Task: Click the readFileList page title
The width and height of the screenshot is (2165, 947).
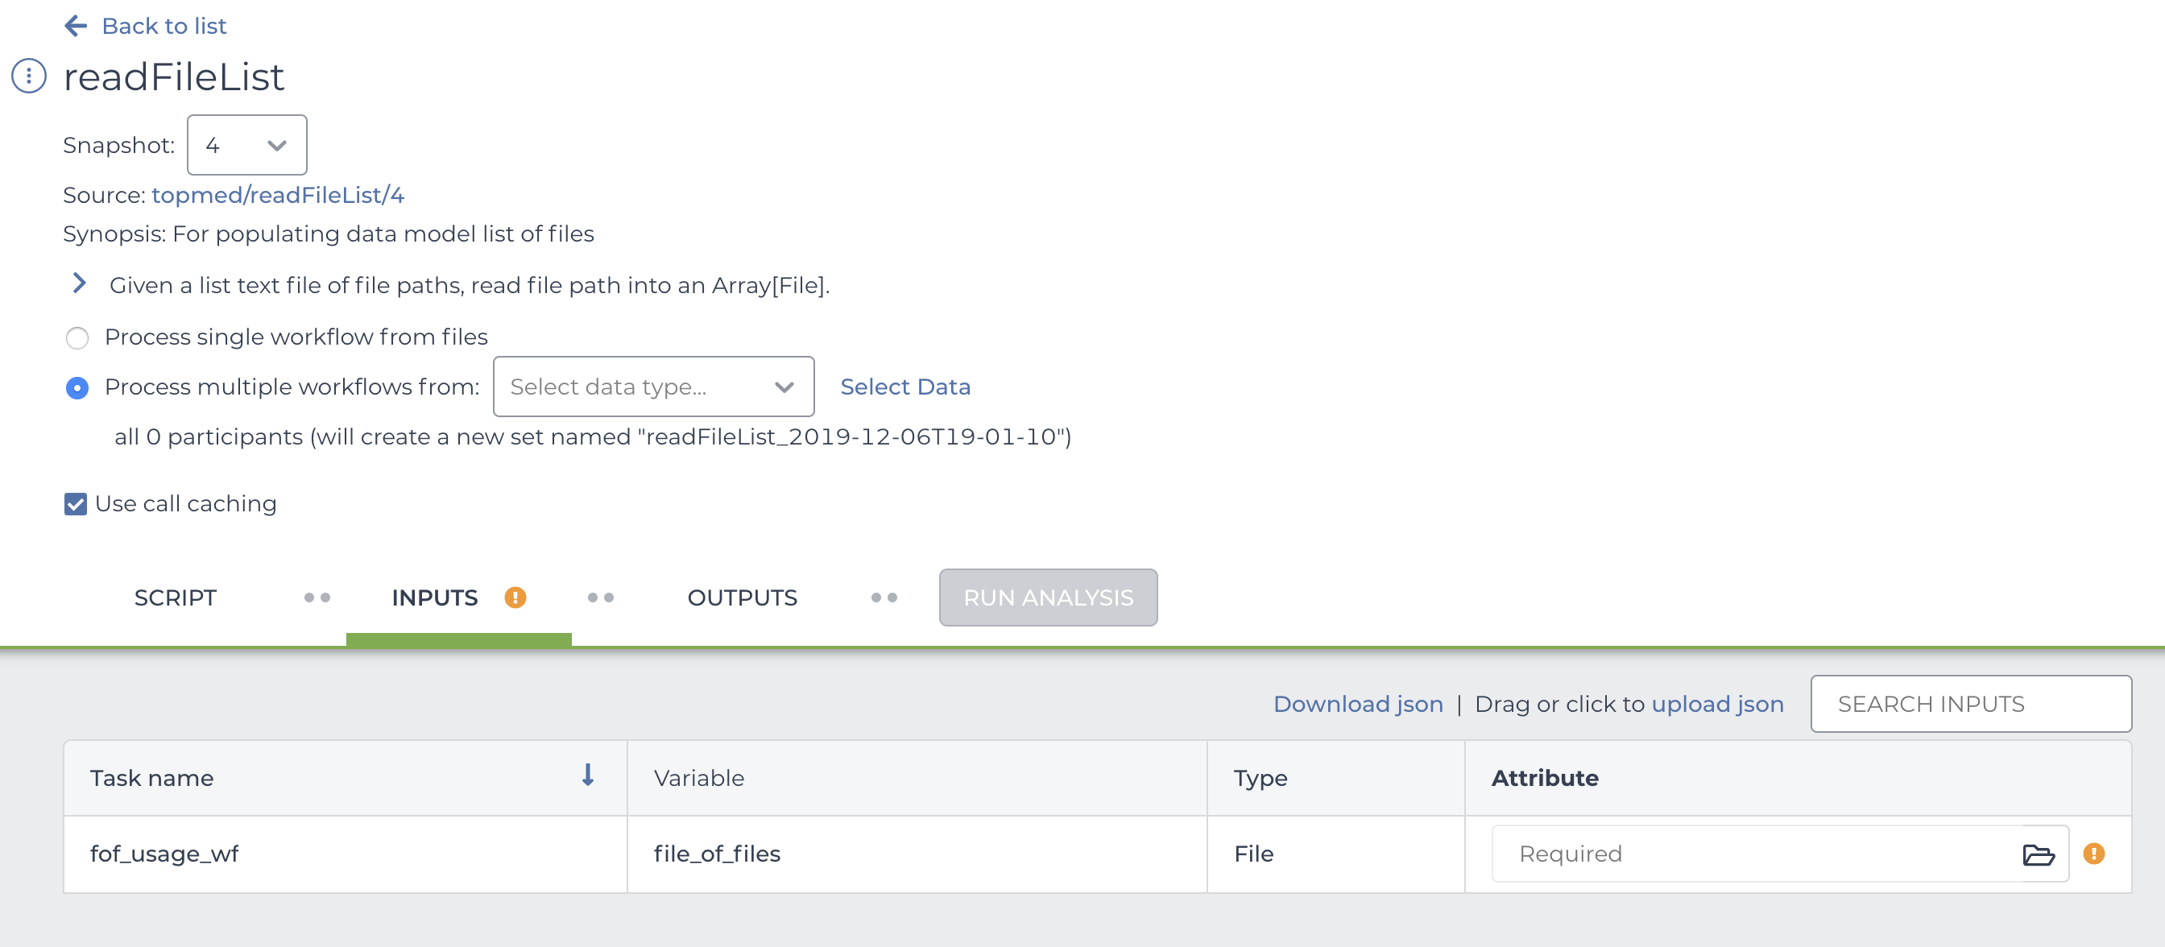Action: (174, 77)
